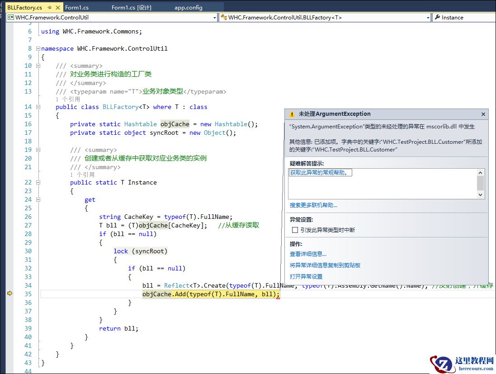Close the BLLFactory.cs tab with its X

[57, 8]
